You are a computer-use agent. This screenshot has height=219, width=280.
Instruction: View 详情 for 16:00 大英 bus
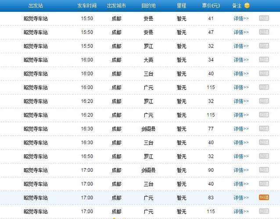coord(241,60)
